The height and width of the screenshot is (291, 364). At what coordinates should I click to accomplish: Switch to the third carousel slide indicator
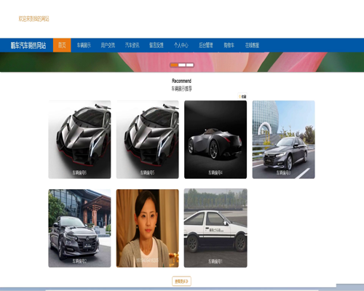[x=190, y=65]
